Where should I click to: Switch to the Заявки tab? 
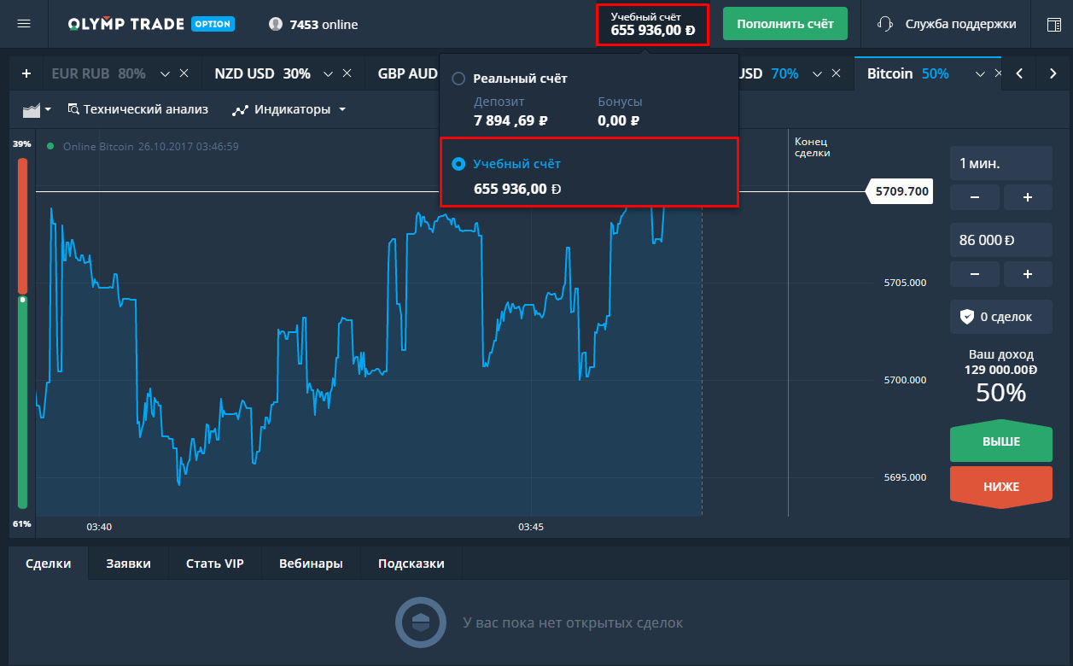click(128, 564)
